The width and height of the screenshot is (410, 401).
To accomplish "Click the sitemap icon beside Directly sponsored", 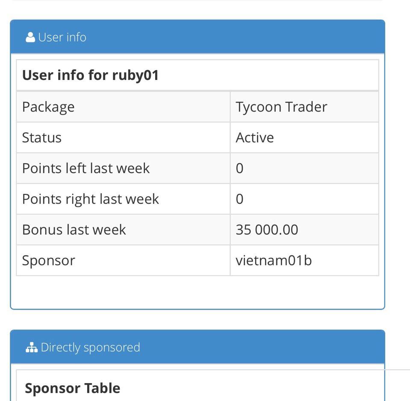I will point(32,348).
